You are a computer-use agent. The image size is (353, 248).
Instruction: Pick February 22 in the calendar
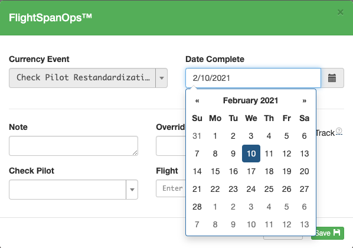coord(215,189)
